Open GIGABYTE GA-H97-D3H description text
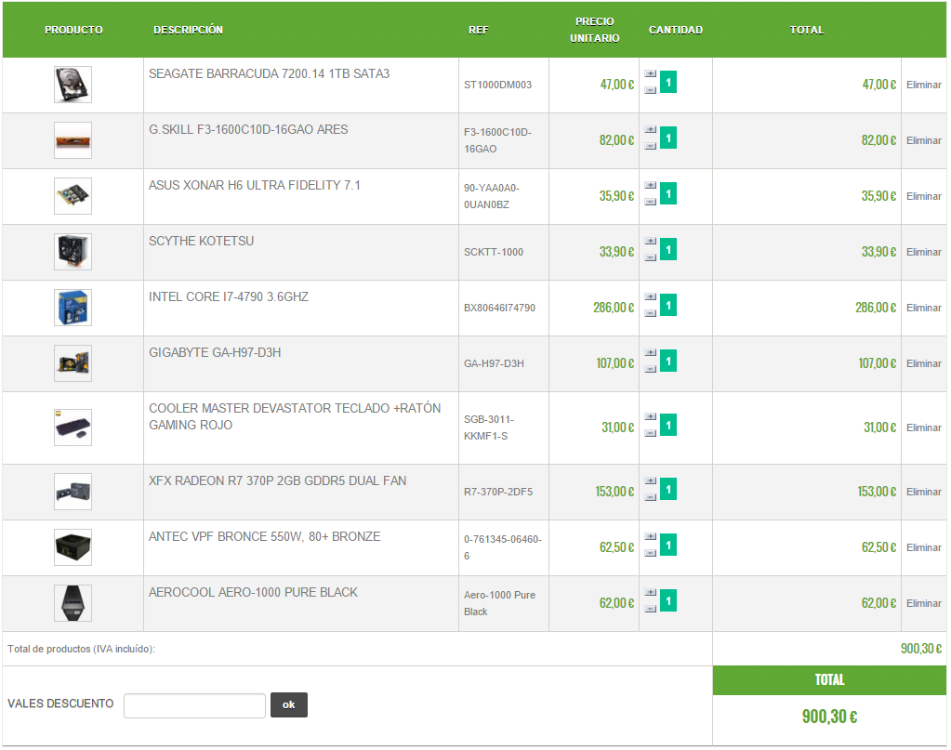951x750 pixels. click(215, 353)
